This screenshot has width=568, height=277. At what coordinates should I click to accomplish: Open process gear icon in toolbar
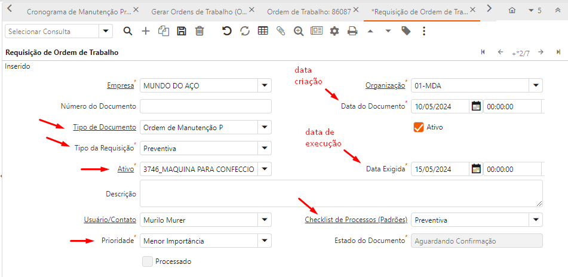(334, 31)
